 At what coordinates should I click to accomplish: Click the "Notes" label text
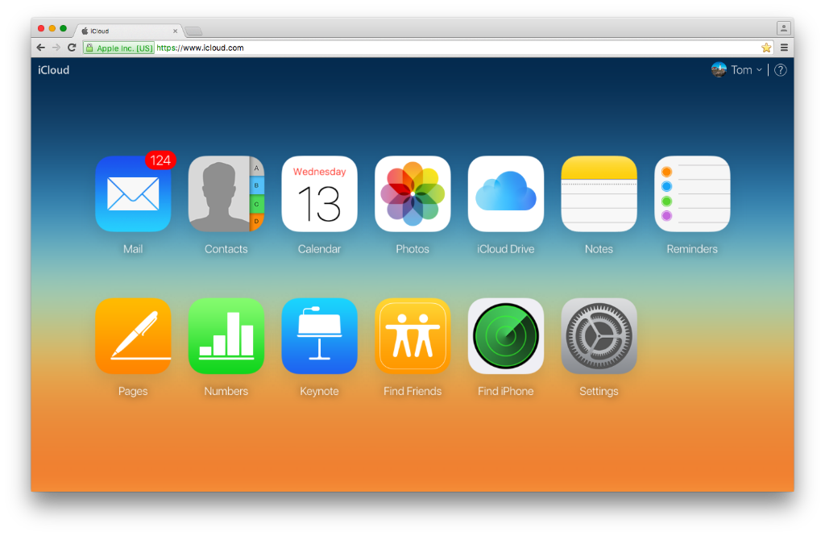tap(599, 249)
